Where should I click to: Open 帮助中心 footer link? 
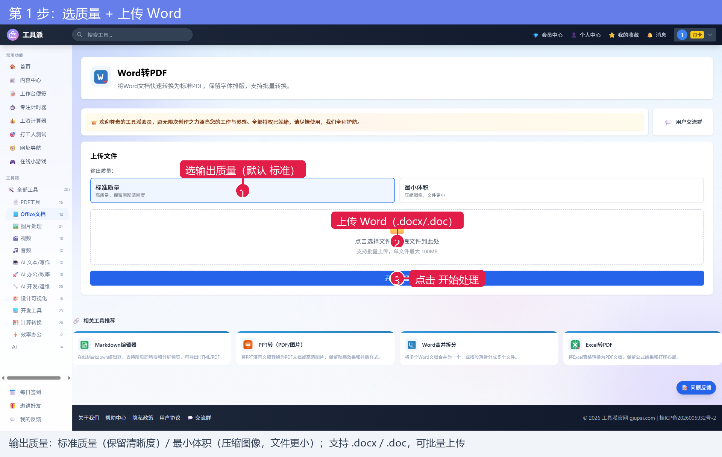(116, 418)
